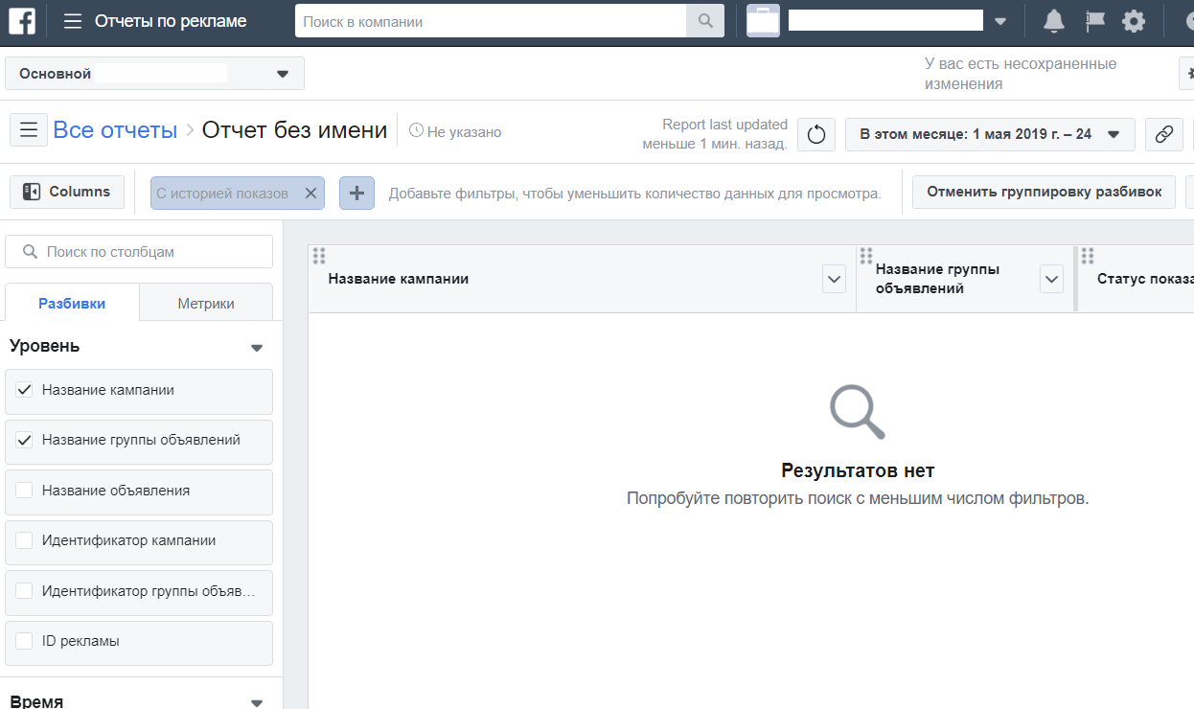The image size is (1194, 709).
Task: Open the Название кампании column dropdown
Action: pyautogui.click(x=834, y=279)
